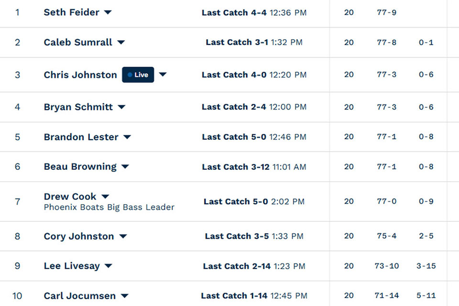Image resolution: width=459 pixels, height=306 pixels.
Task: Expand Bryan Schmitt's dropdown arrow
Action: 121,107
